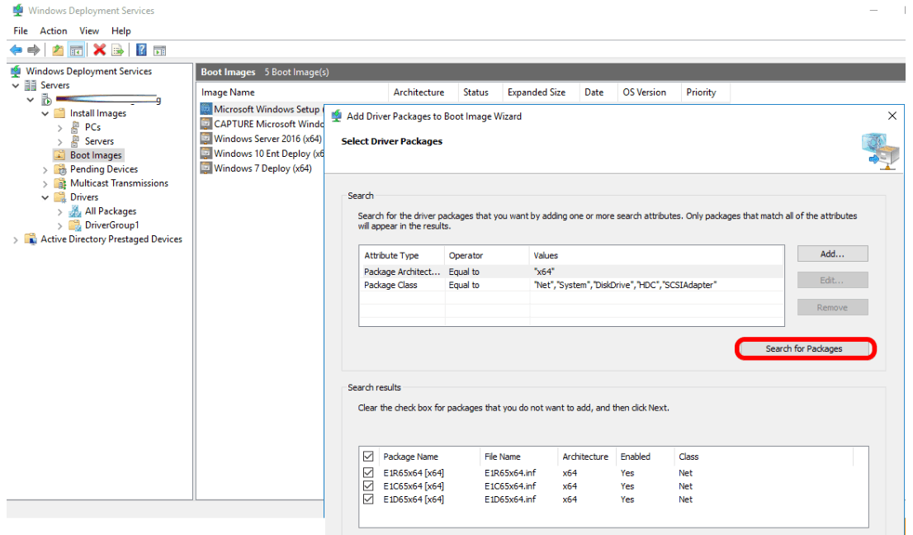The image size is (913, 535).
Task: Click the Windows Server 2016 (x64) image icon
Action: click(x=206, y=139)
